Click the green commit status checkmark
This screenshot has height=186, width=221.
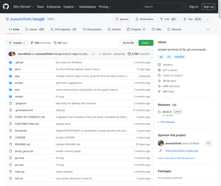click(x=99, y=54)
